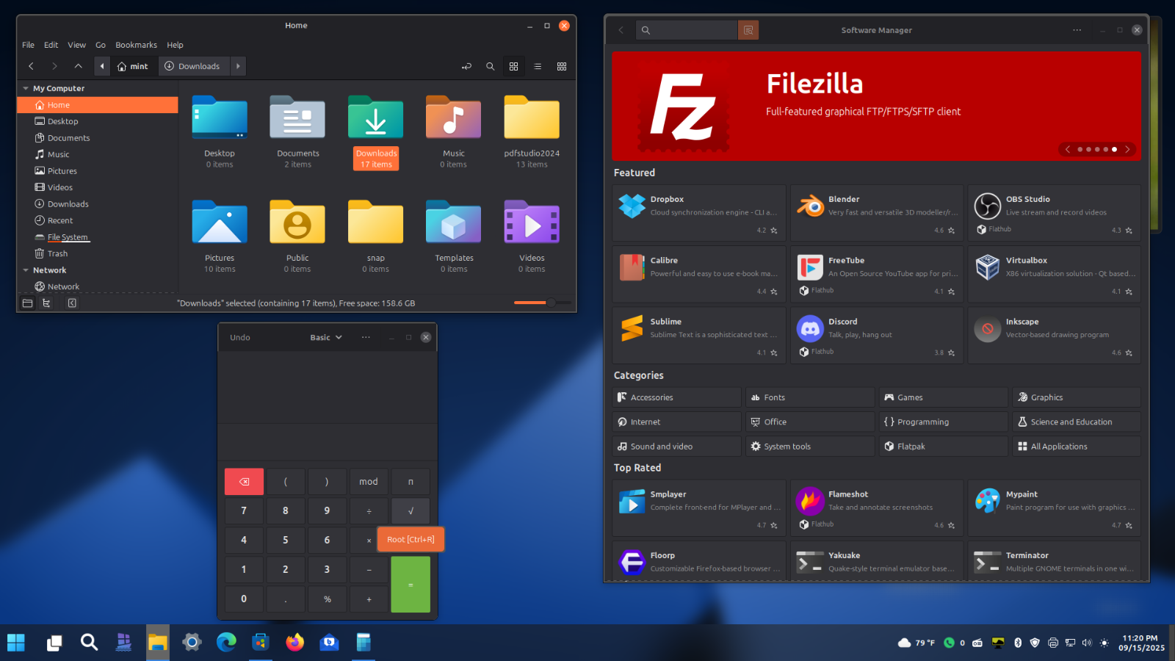Click the Undo button in calculator
Screen dimensions: 1175x661
click(240, 337)
